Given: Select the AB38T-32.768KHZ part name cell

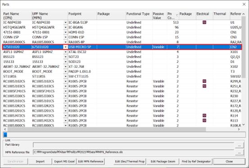Looking at the screenshot, I should [17, 67].
